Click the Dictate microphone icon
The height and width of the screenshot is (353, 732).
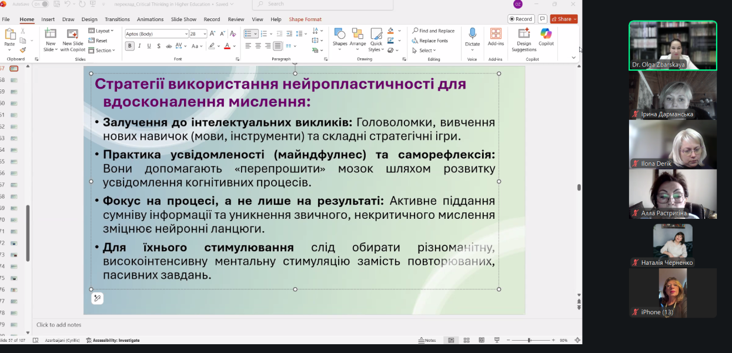pos(472,34)
